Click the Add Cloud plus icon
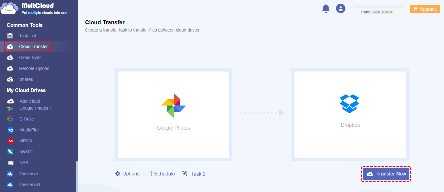The image size is (444, 192). (x=11, y=101)
